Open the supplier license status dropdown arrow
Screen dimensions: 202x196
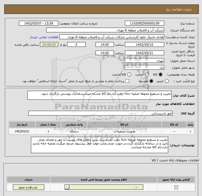[67, 187]
